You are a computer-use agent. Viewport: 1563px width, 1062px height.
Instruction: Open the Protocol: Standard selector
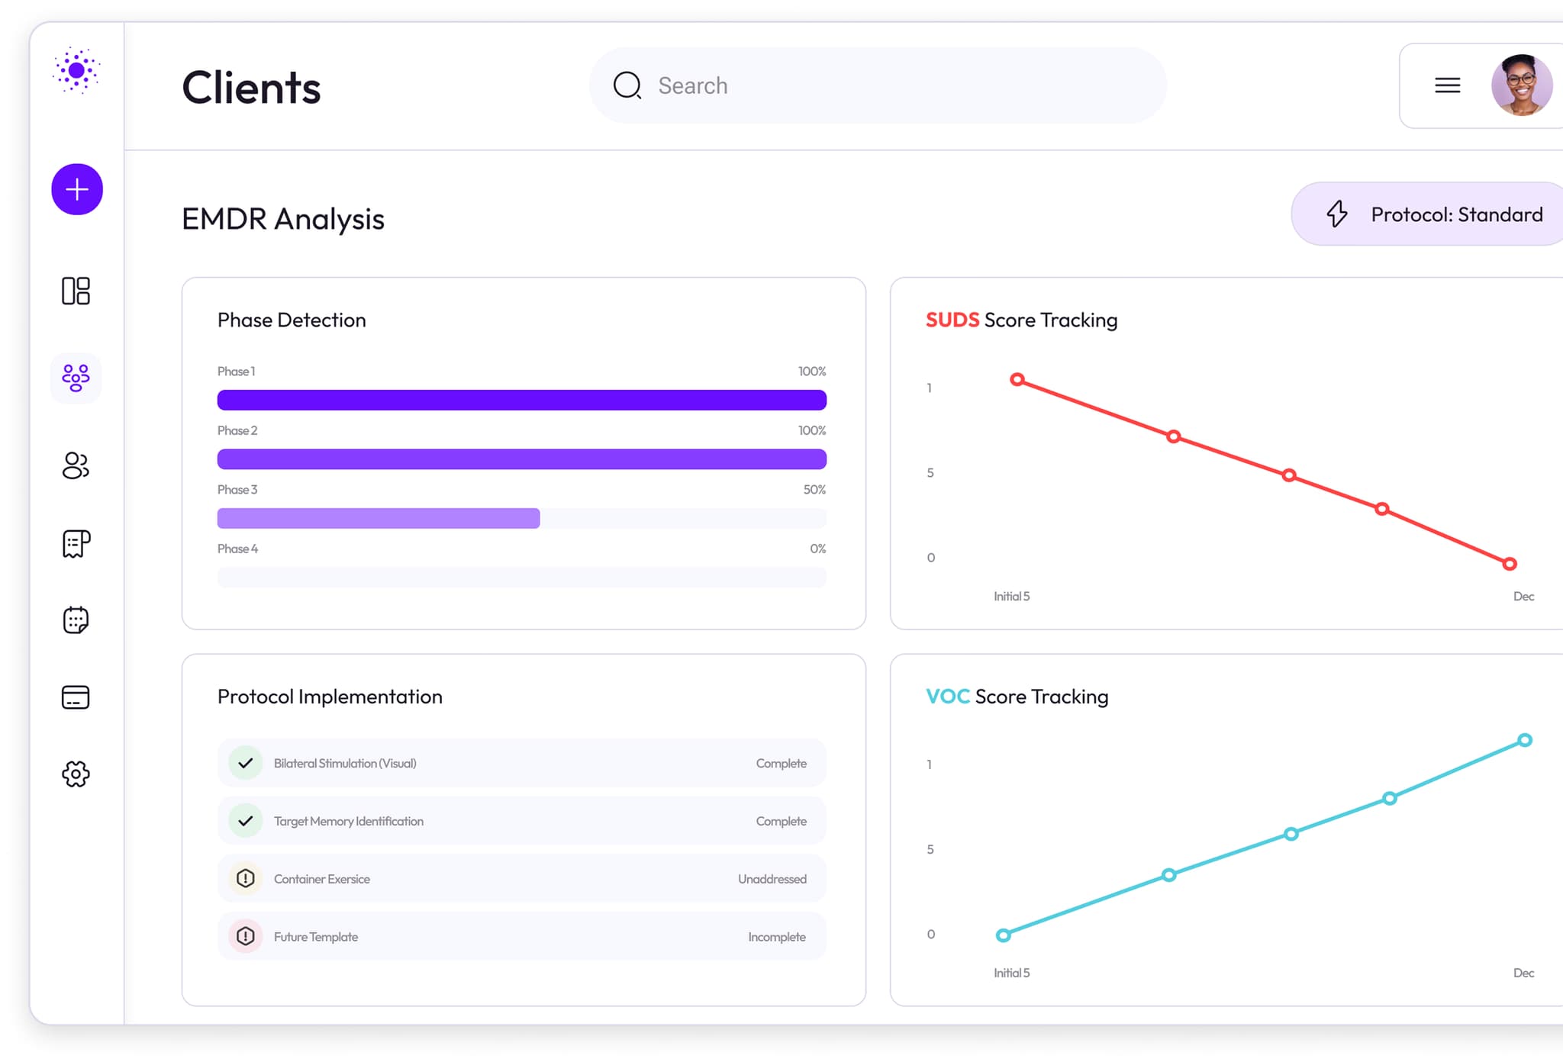1426,214
